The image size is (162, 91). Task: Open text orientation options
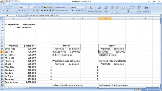[51, 7]
